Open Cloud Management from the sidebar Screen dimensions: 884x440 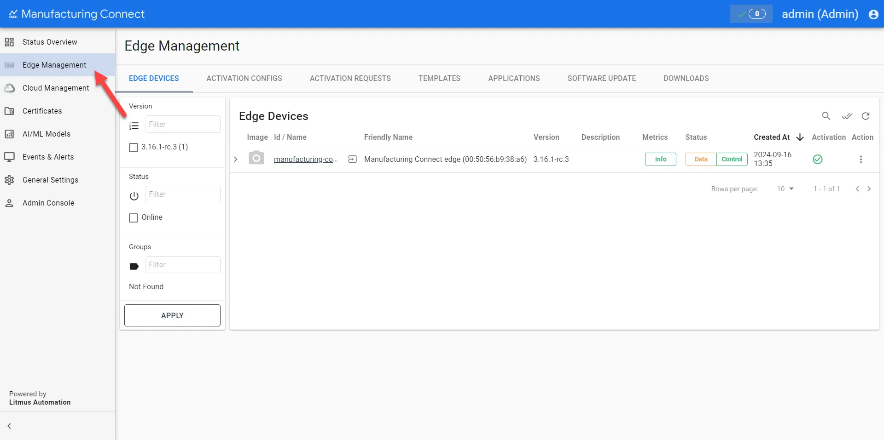click(x=58, y=88)
